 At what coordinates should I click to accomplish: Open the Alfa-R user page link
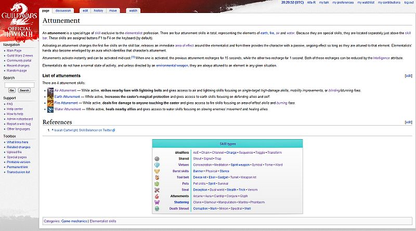point(311,3)
